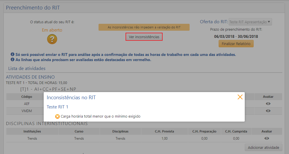Select Teste RIT 1 link in popup
This screenshot has width=289, height=154.
tap(57, 107)
